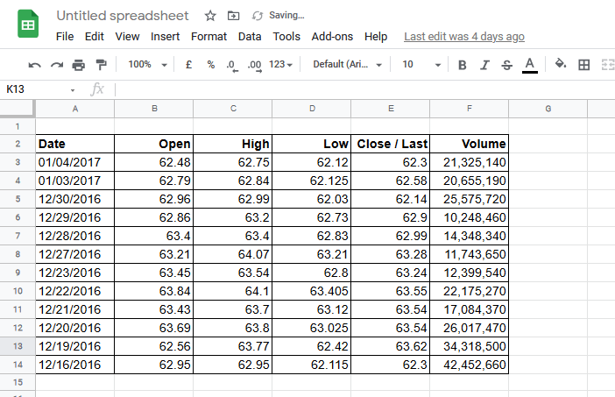The image size is (615, 397).
Task: Select the cell showing 63.405
Action: 311,291
